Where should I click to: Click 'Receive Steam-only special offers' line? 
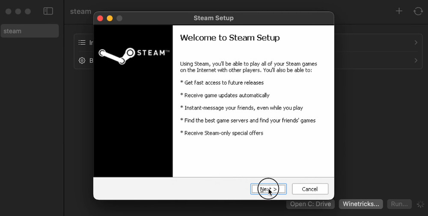pos(222,133)
